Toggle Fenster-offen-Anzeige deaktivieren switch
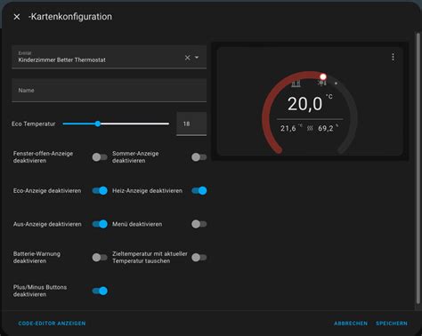Screen dimensions: 422x336 [x=100, y=157]
